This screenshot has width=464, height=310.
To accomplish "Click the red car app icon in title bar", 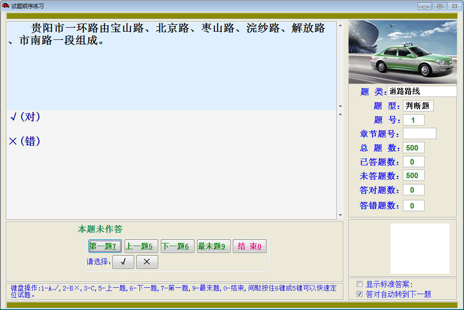I will click(x=5, y=5).
